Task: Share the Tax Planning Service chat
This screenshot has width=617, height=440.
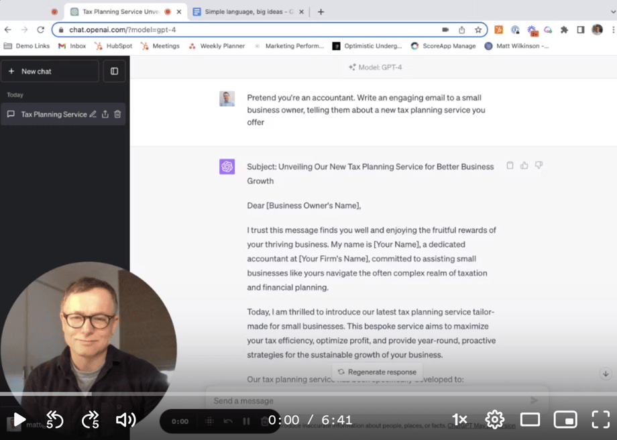Action: [105, 114]
